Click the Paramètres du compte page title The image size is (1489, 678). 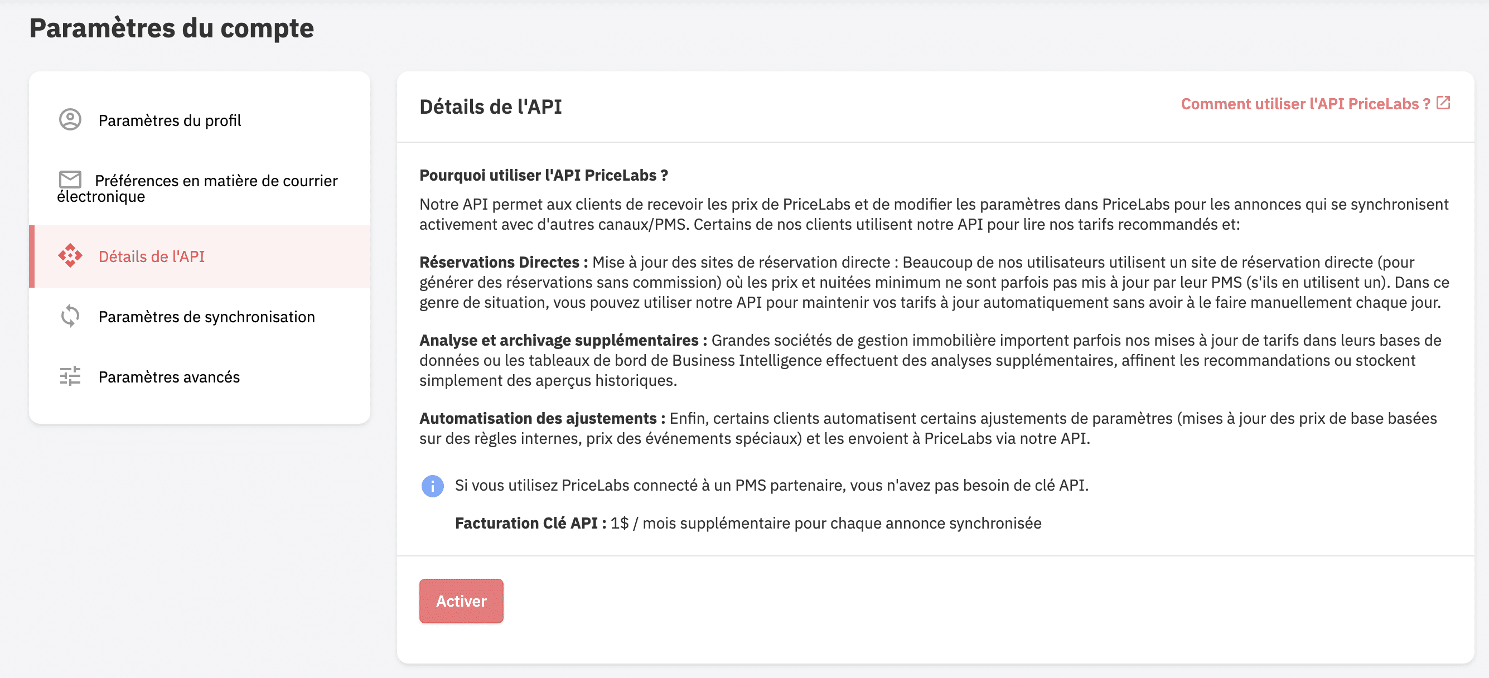pos(172,28)
